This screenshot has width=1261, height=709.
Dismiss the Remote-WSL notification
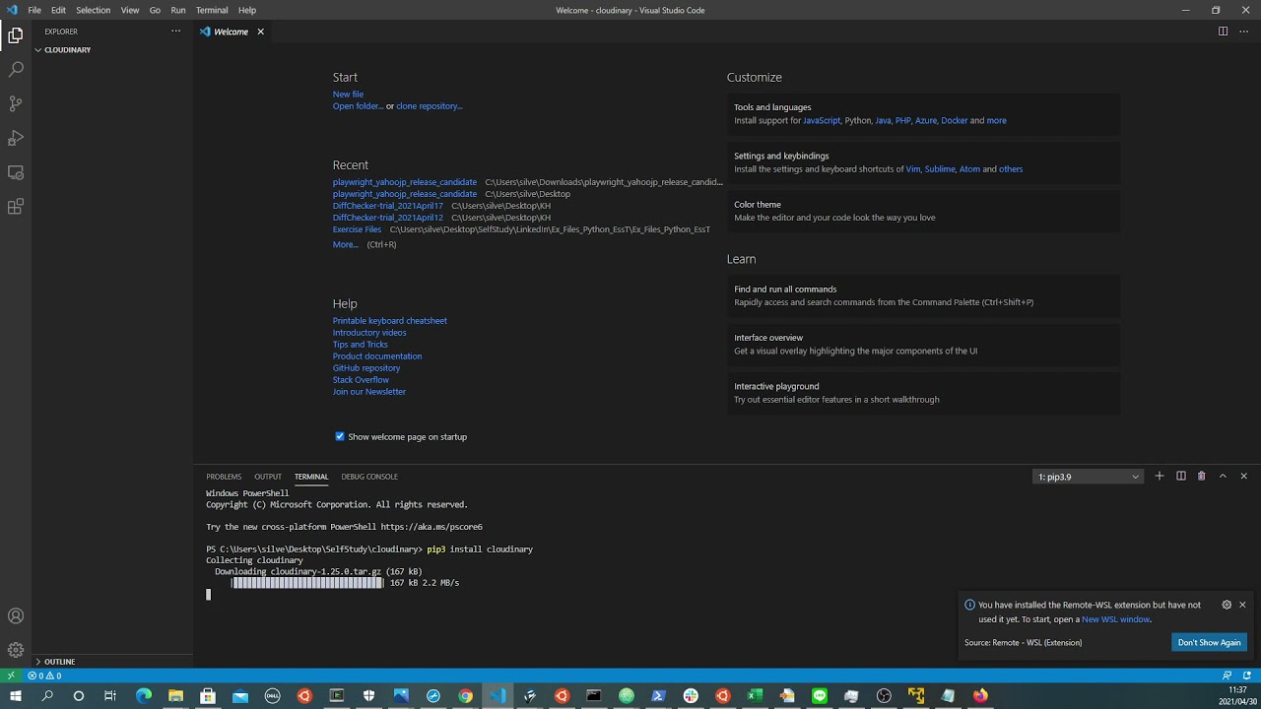(1242, 605)
